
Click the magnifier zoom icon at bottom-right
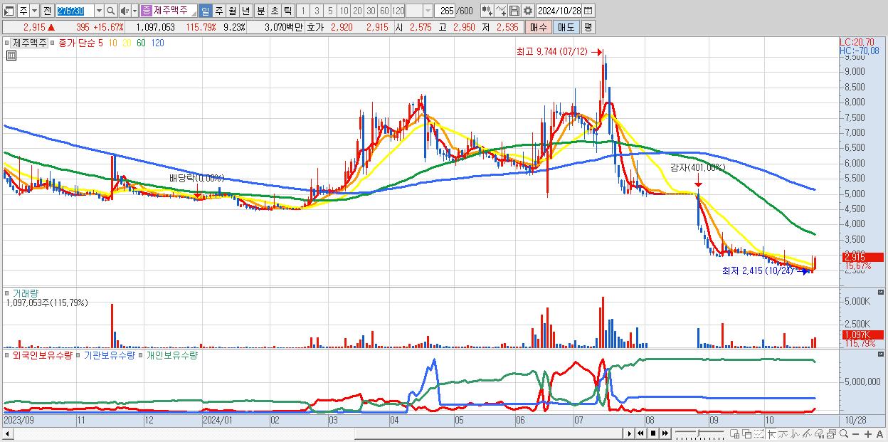[x=844, y=433]
